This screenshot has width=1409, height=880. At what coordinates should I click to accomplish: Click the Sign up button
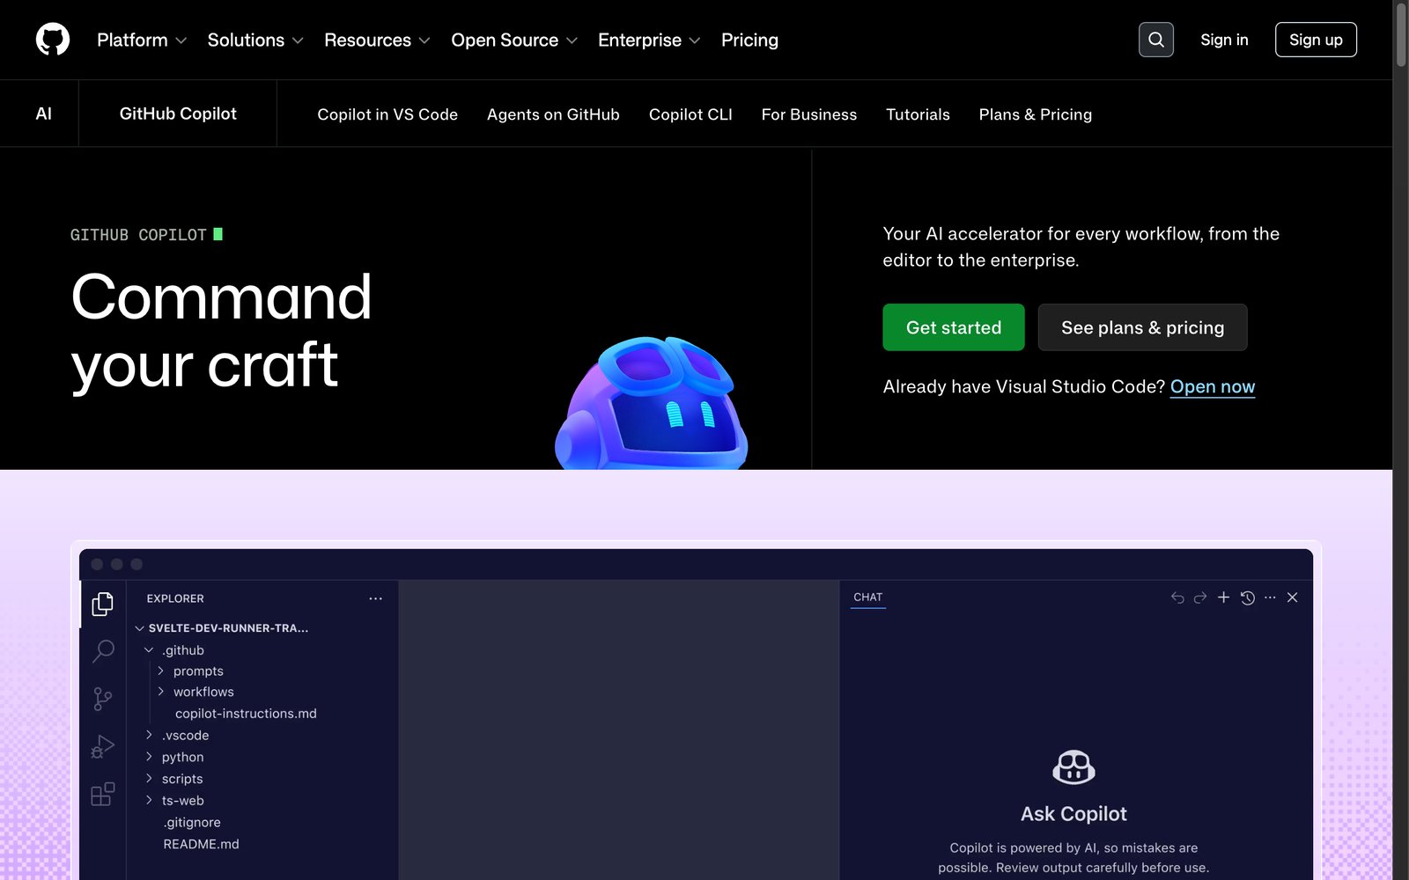(x=1316, y=40)
